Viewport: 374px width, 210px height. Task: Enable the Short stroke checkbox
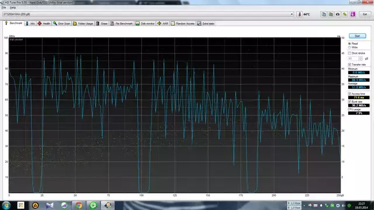coord(349,53)
